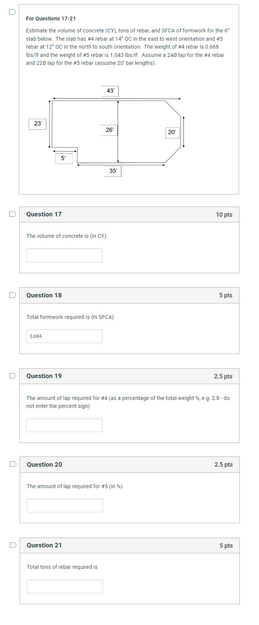Flag the instructions block using its pin icon
259x625 pixels.
(x=12, y=12)
